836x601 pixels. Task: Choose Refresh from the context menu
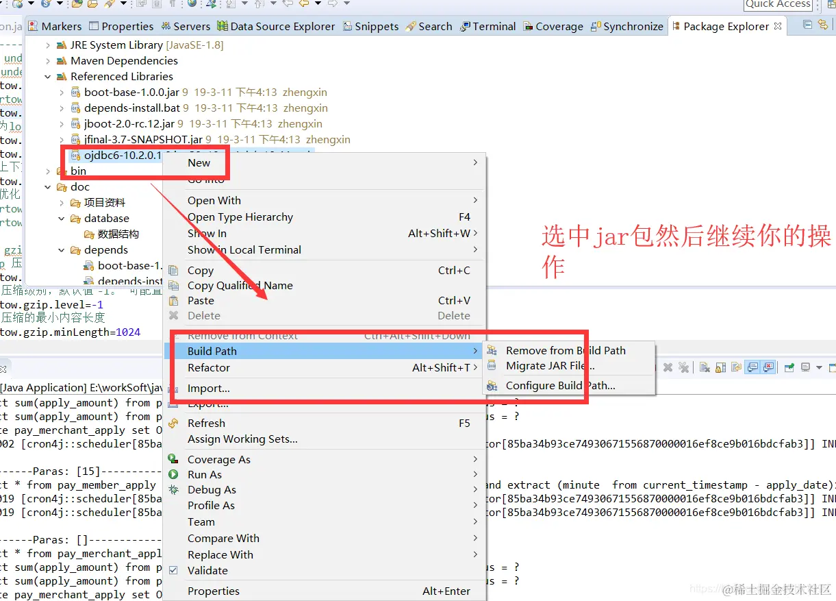[x=325, y=424]
